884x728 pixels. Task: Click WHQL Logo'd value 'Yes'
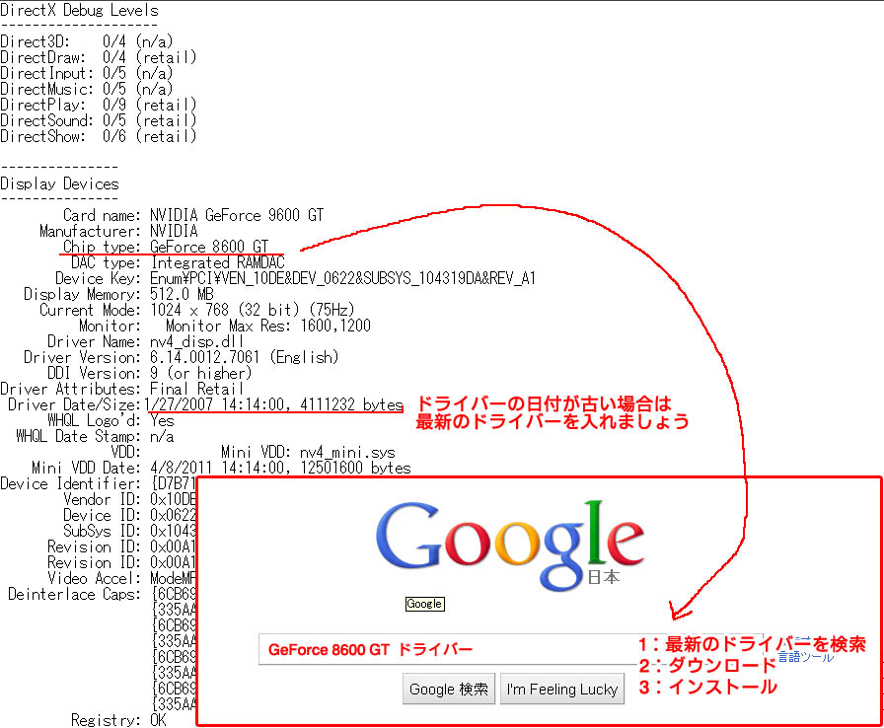(x=163, y=420)
